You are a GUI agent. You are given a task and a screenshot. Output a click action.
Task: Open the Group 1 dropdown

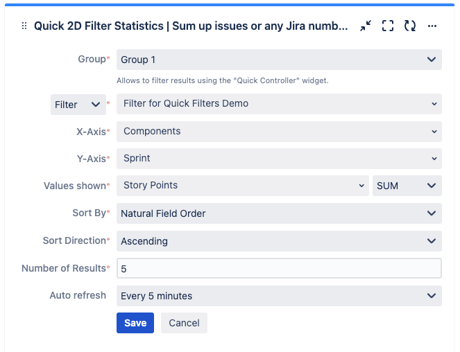tap(279, 60)
